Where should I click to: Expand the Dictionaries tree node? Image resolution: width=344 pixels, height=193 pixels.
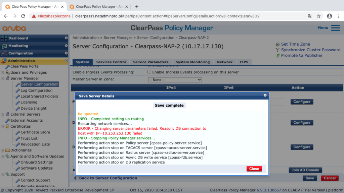[x=2, y=150]
